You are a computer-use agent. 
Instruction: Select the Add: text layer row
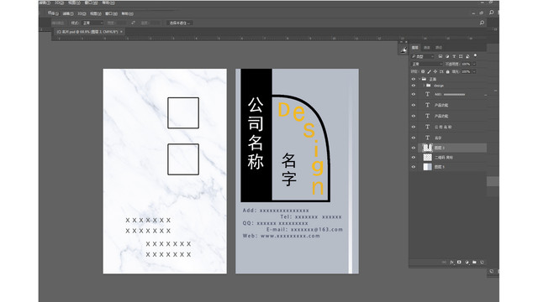pyautogui.click(x=452, y=94)
